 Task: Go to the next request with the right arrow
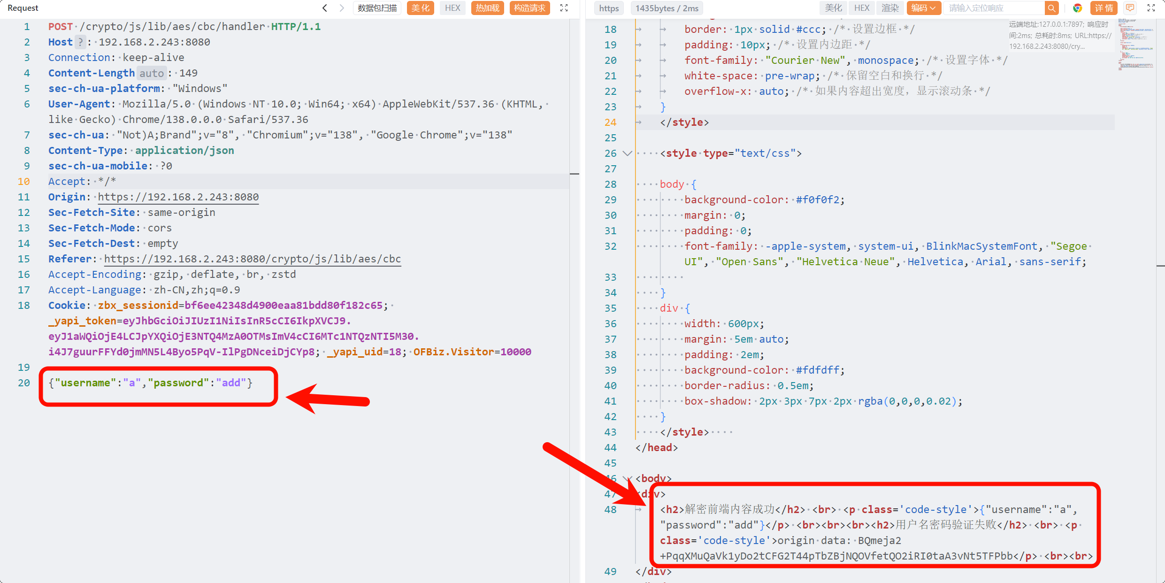[342, 8]
